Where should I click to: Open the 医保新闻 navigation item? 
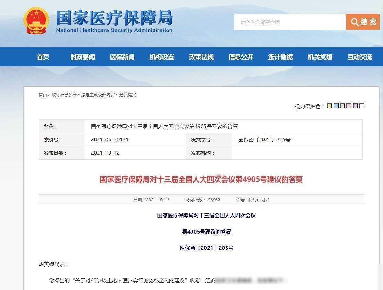[122, 57]
